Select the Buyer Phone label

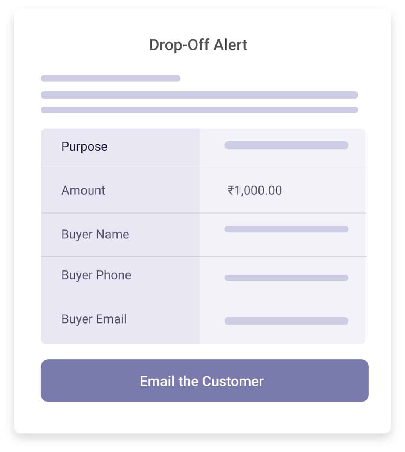96,275
